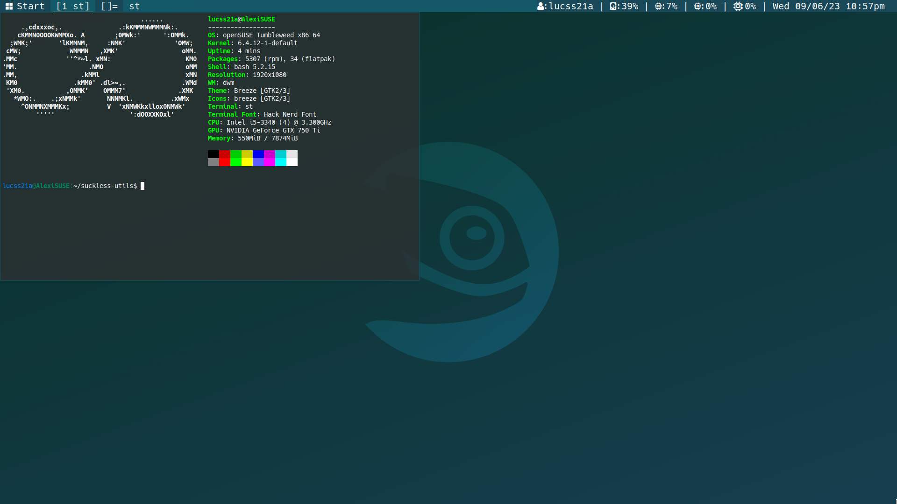Image resolution: width=897 pixels, height=504 pixels.
Task: Click the Resolution: 1920x1080 line
Action: (x=247, y=75)
